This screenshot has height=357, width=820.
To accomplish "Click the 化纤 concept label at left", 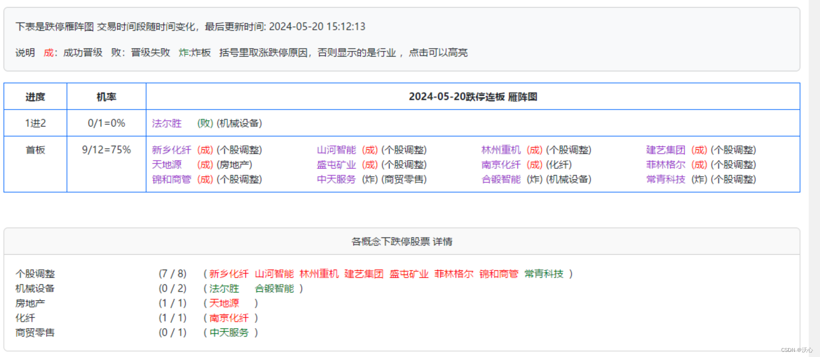I will tap(25, 318).
